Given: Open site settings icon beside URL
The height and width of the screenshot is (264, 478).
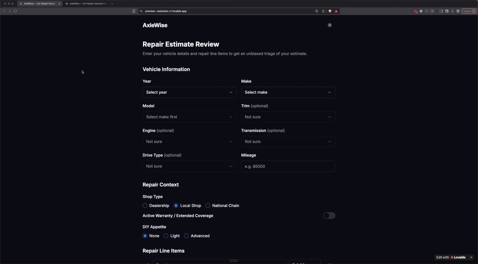Looking at the screenshot, I should coord(141,11).
